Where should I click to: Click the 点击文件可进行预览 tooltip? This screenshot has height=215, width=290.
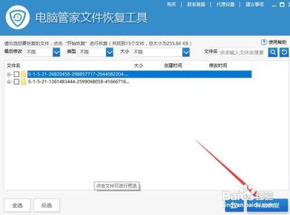[117, 186]
